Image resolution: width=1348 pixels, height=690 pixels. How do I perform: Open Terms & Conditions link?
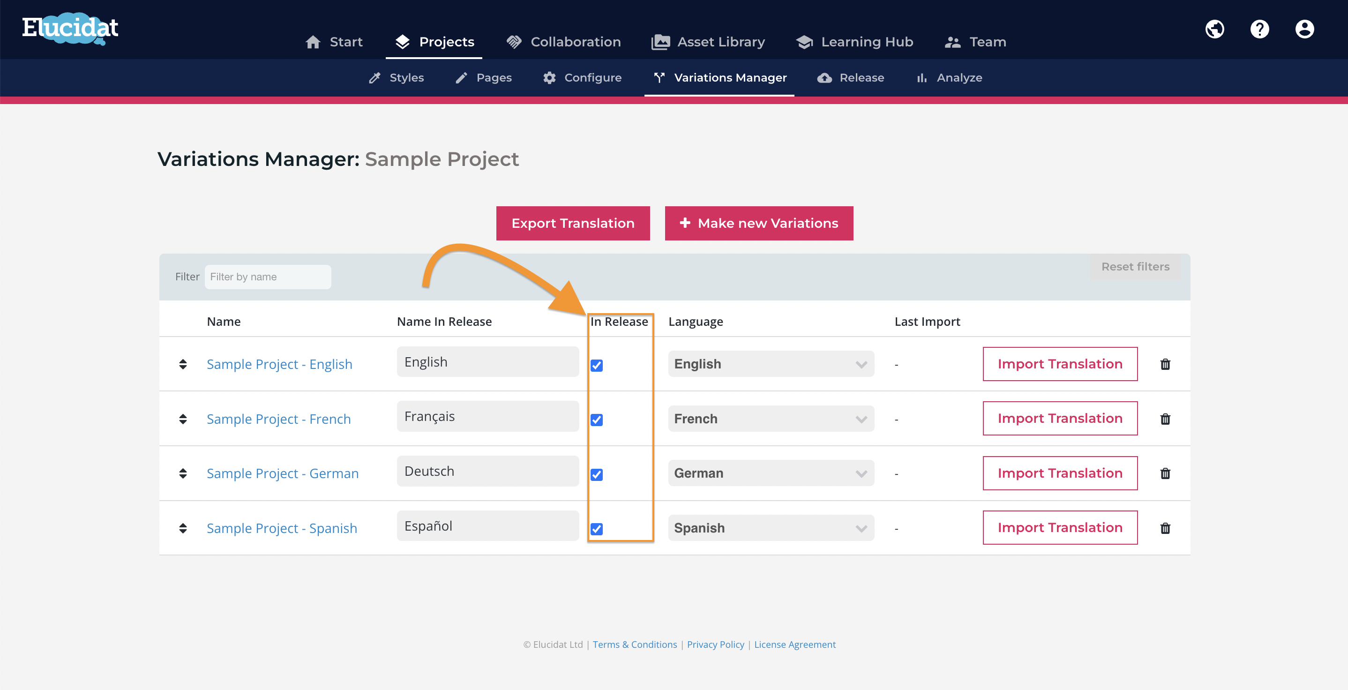point(635,645)
